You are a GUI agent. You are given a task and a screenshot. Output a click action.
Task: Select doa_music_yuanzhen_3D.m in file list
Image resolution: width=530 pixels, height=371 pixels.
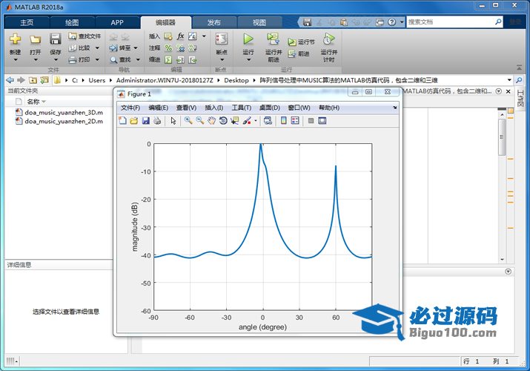coord(63,112)
